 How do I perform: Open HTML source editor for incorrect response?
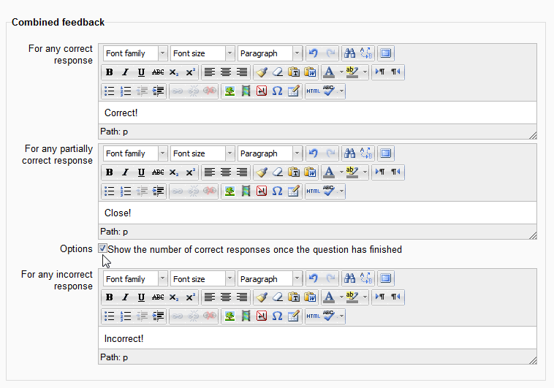click(x=313, y=317)
